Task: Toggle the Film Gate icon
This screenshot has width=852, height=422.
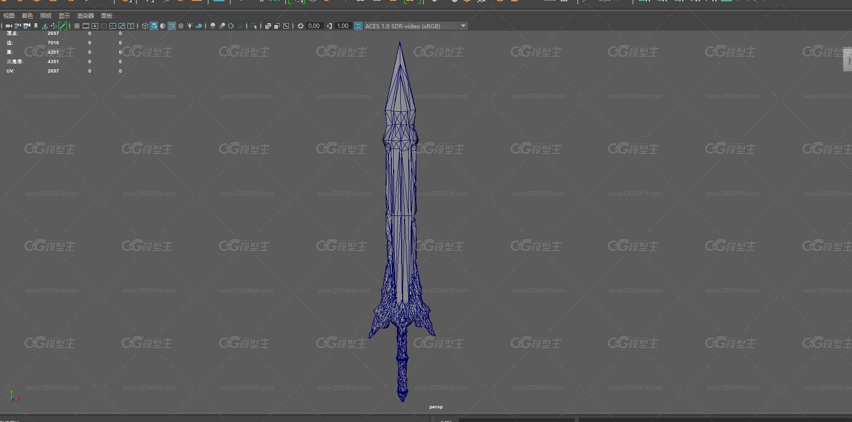Action: click(x=86, y=26)
